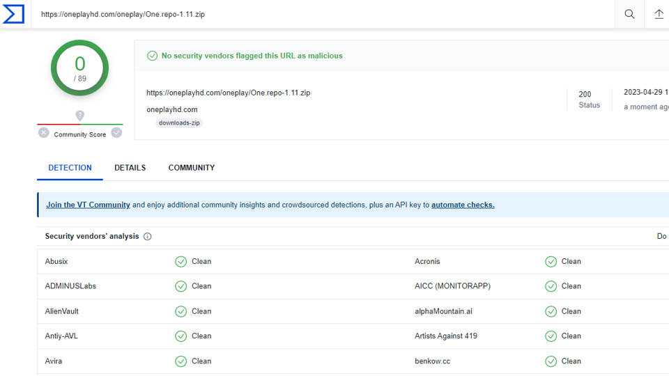Image resolution: width=669 pixels, height=376 pixels.
Task: Click the alphaMountain.ai Clean check icon
Action: 551,312
